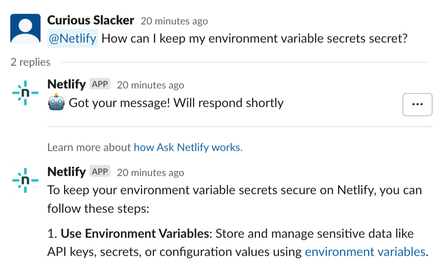The width and height of the screenshot is (442, 263).
Task: Click the APP badge on the second reply
Action: coord(100,172)
